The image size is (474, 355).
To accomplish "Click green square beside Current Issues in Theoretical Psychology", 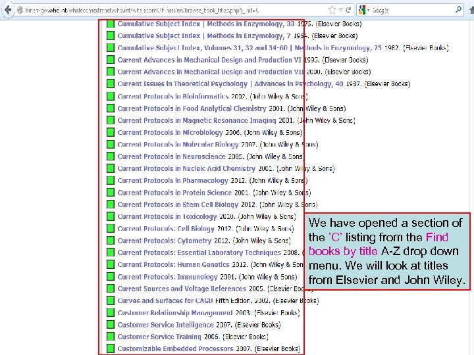I will (111, 83).
